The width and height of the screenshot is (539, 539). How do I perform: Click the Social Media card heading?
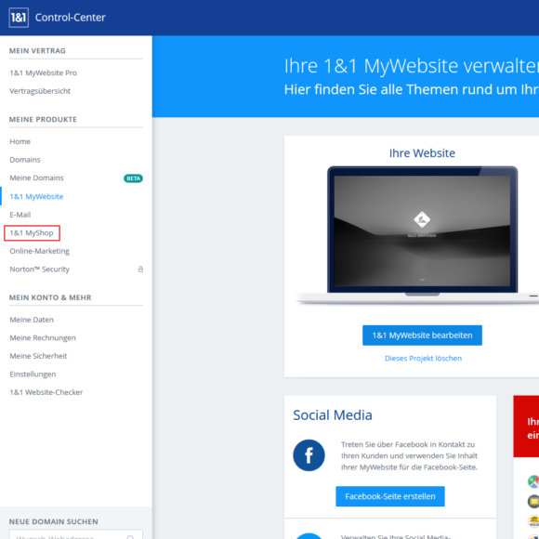coord(333,415)
